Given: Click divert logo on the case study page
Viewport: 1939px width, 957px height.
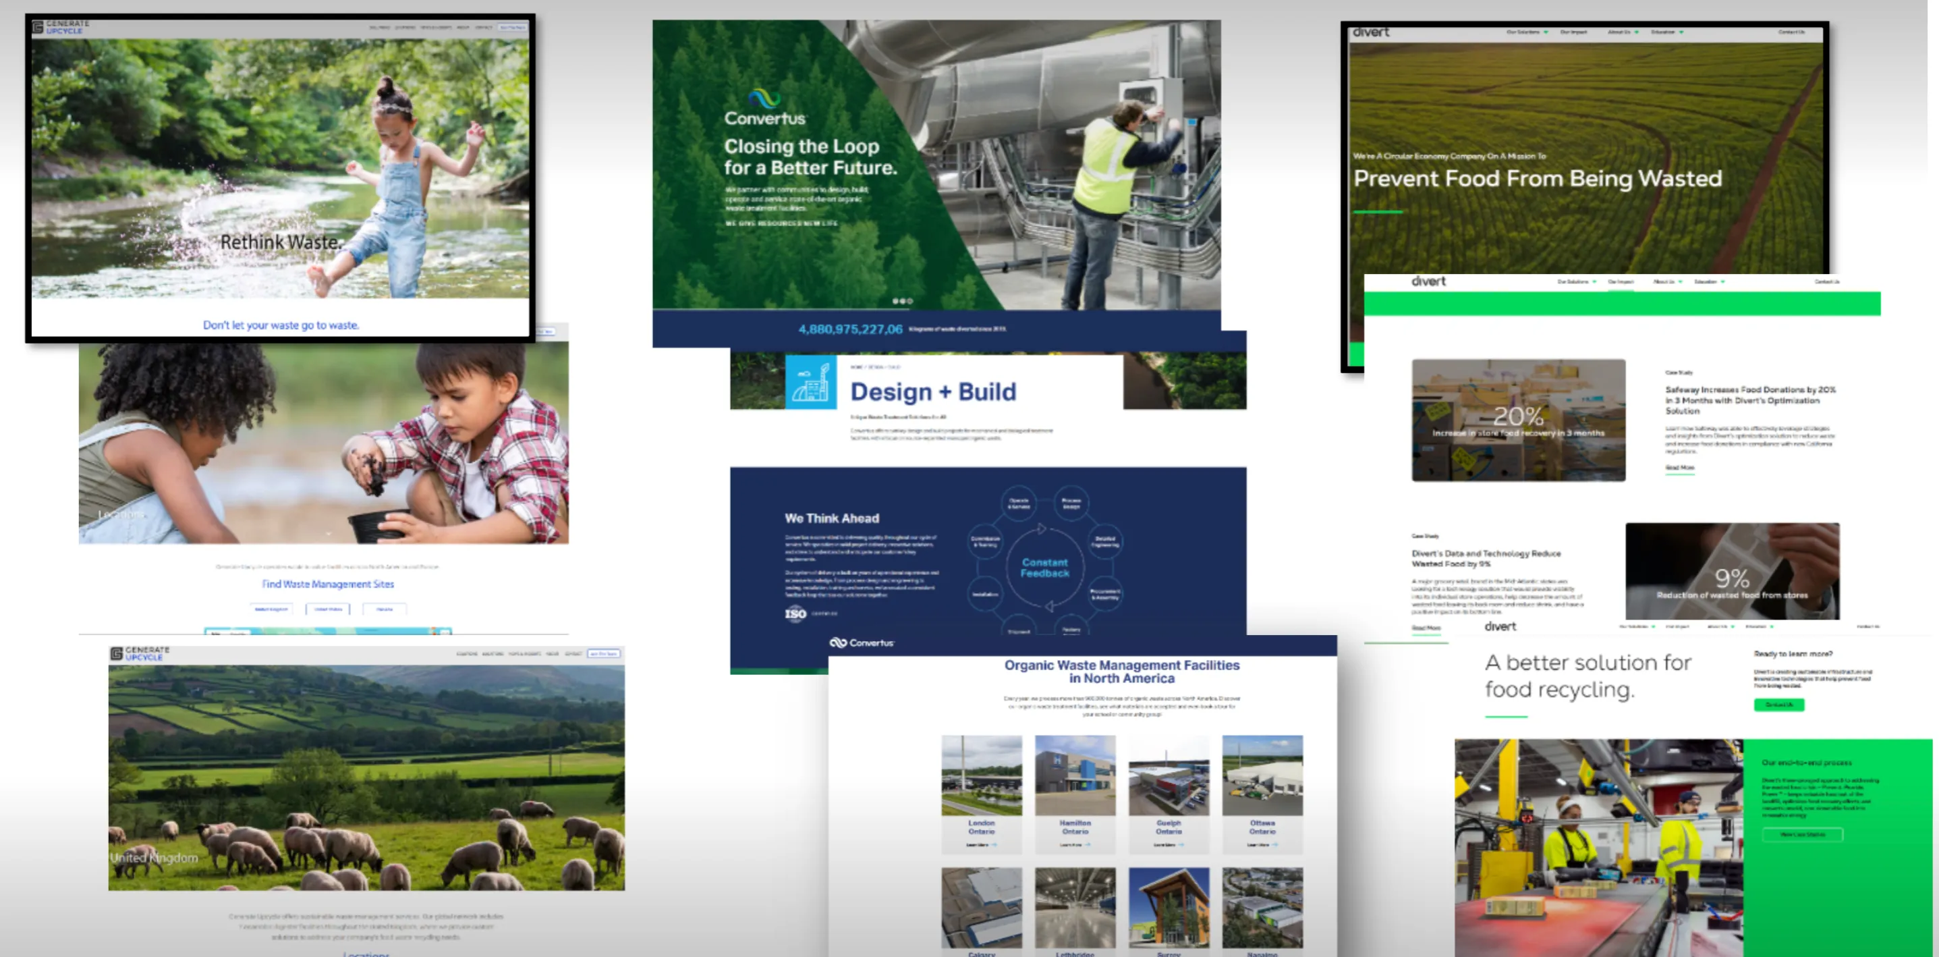Looking at the screenshot, I should tap(1429, 281).
